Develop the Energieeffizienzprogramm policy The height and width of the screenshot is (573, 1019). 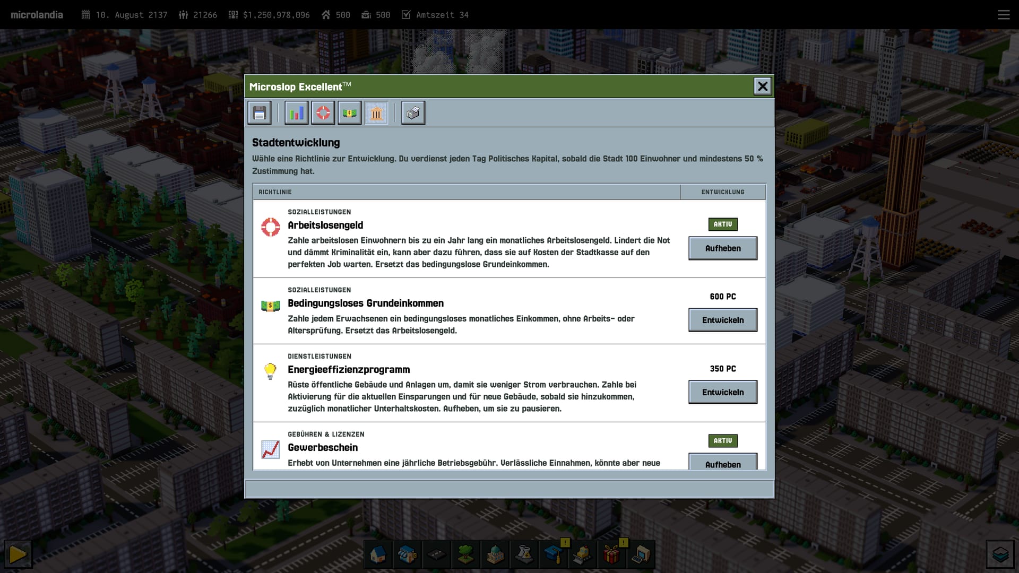[723, 392]
